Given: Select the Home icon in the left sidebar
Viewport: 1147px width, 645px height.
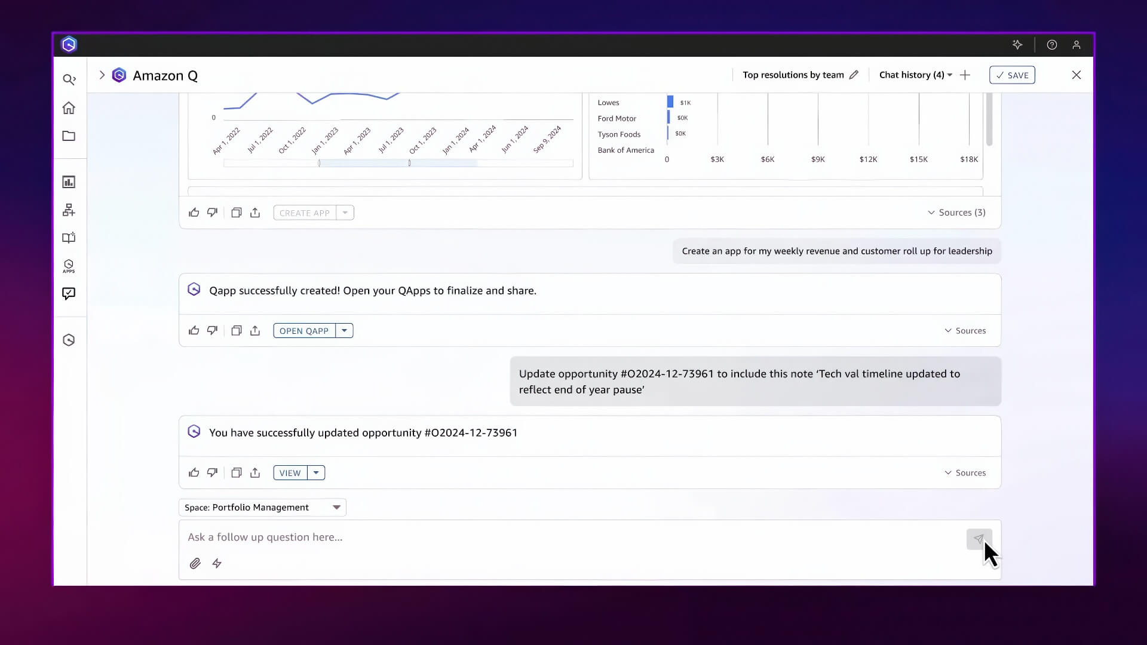Looking at the screenshot, I should 70,108.
